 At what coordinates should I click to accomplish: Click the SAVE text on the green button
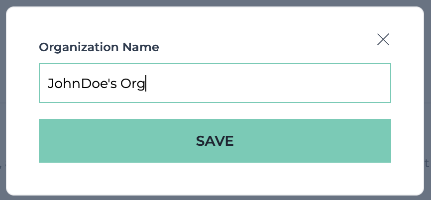(215, 141)
